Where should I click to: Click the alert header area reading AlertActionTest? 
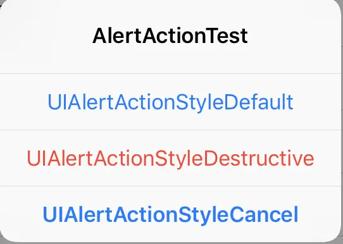click(171, 37)
